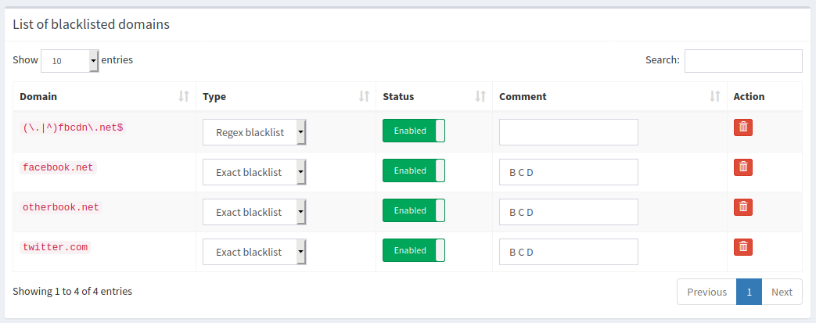The width and height of the screenshot is (816, 323).
Task: Click trash icon for facebook.net
Action: click(x=742, y=167)
